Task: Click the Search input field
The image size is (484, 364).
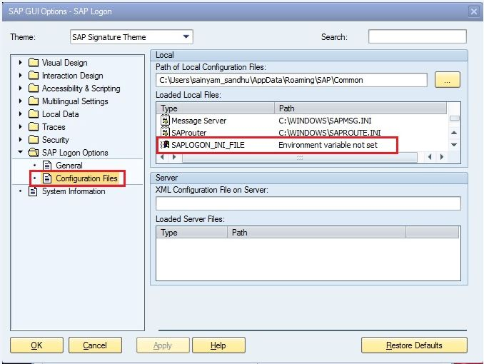Action: [x=417, y=36]
